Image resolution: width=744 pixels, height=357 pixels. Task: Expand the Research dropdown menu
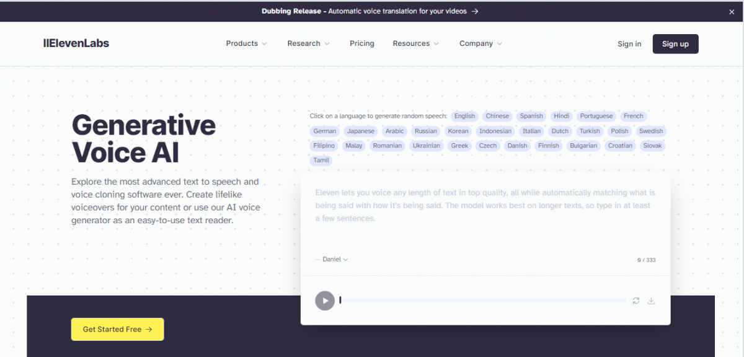[308, 43]
